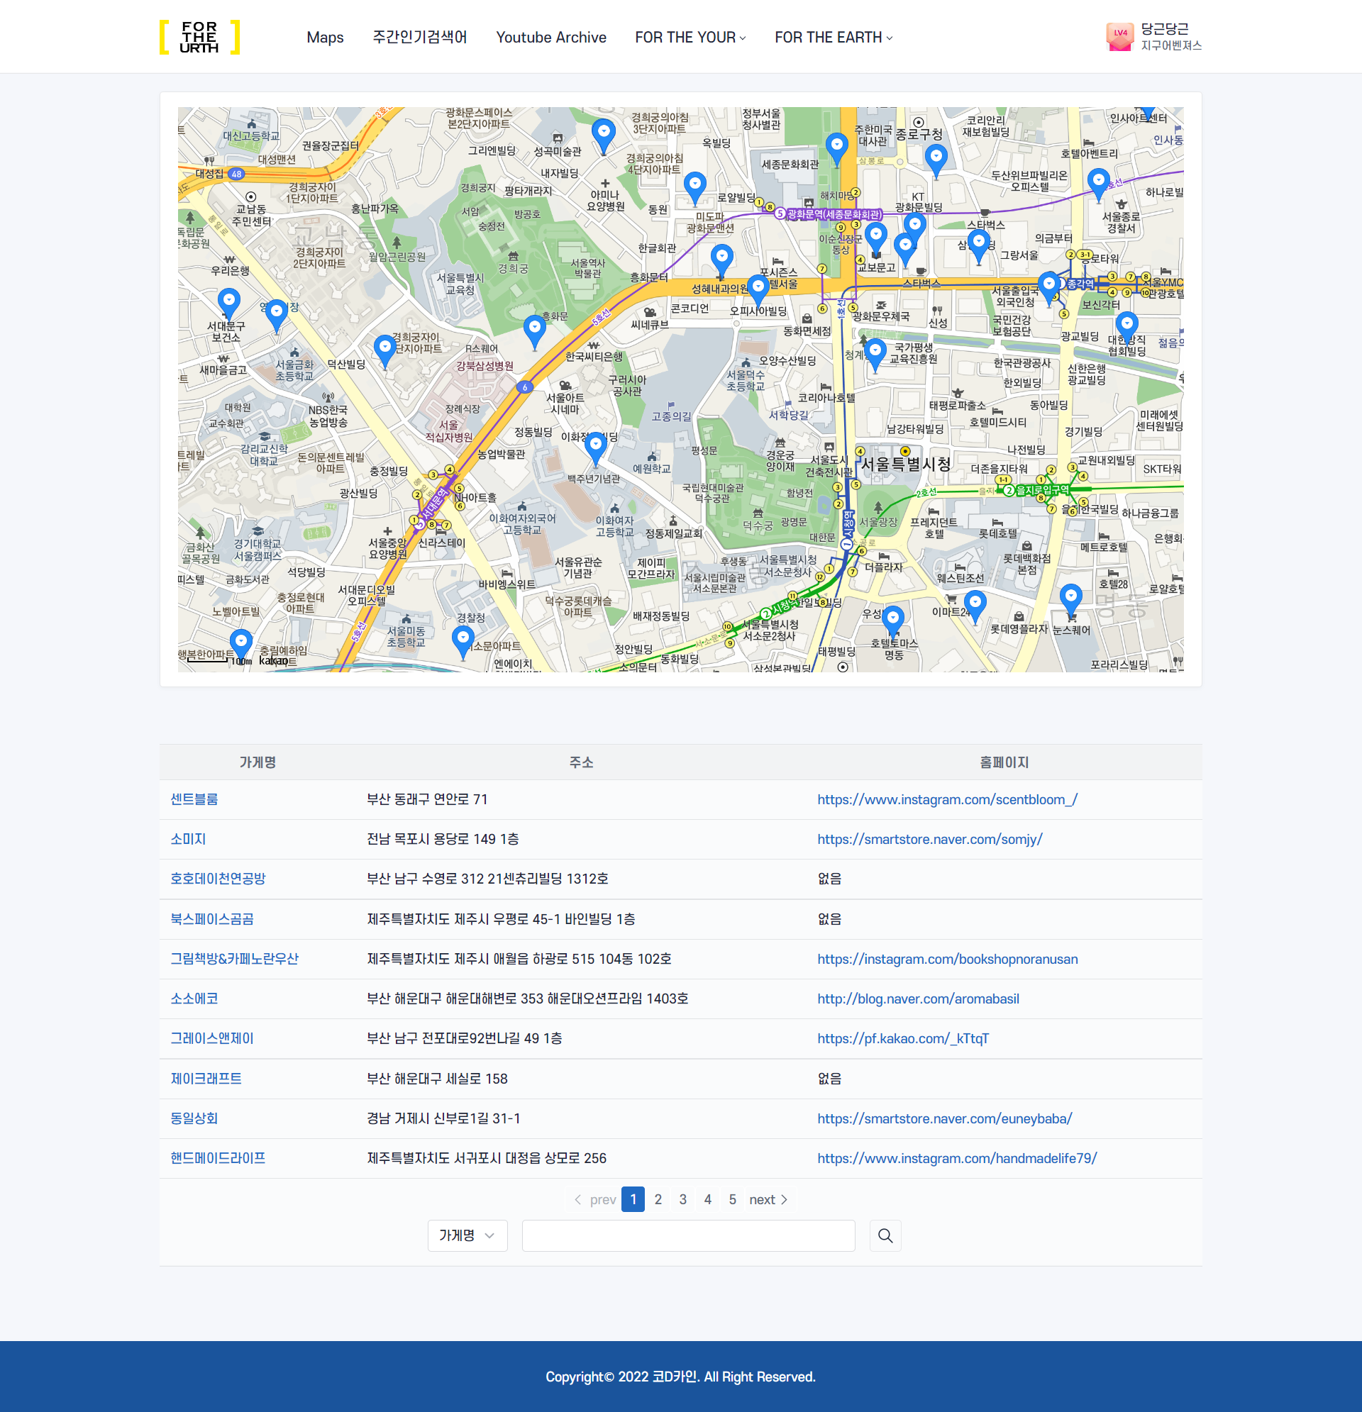The height and width of the screenshot is (1412, 1362).
Task: Click map marker near 호텔토마스 명동
Action: point(893,619)
